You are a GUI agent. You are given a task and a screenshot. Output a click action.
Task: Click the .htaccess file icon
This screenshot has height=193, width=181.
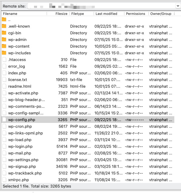5,59
